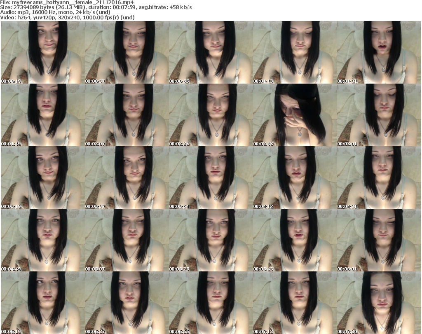The width and height of the screenshot is (422, 334).
Task: Select the thumbnail stamped 00:01:49
Action: 43,115
